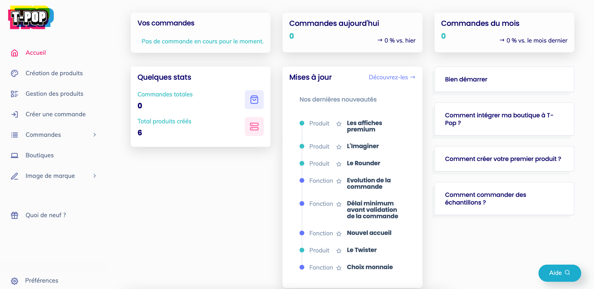This screenshot has width=594, height=289.
Task: Click the Préférences gear icon
Action: pyautogui.click(x=15, y=281)
